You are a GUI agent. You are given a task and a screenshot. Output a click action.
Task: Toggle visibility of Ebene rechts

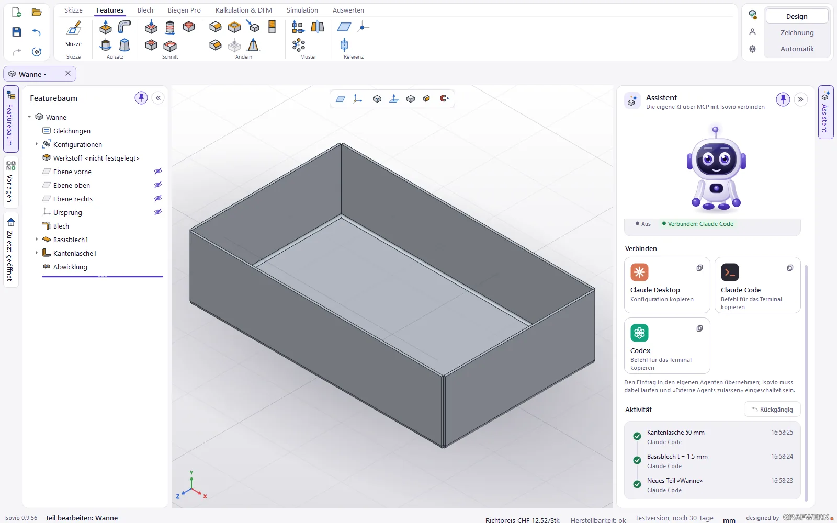click(157, 199)
